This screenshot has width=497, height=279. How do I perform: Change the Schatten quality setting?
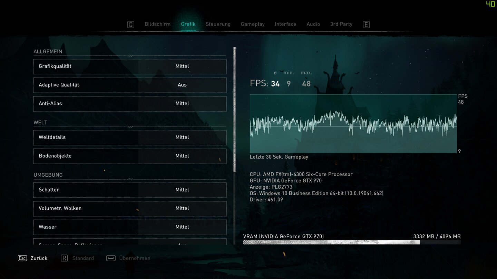[x=130, y=190]
